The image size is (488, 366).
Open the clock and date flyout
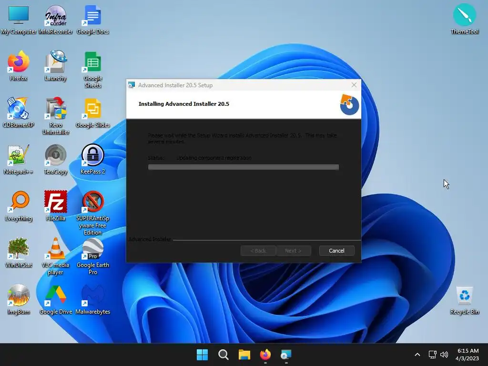tap(467, 355)
